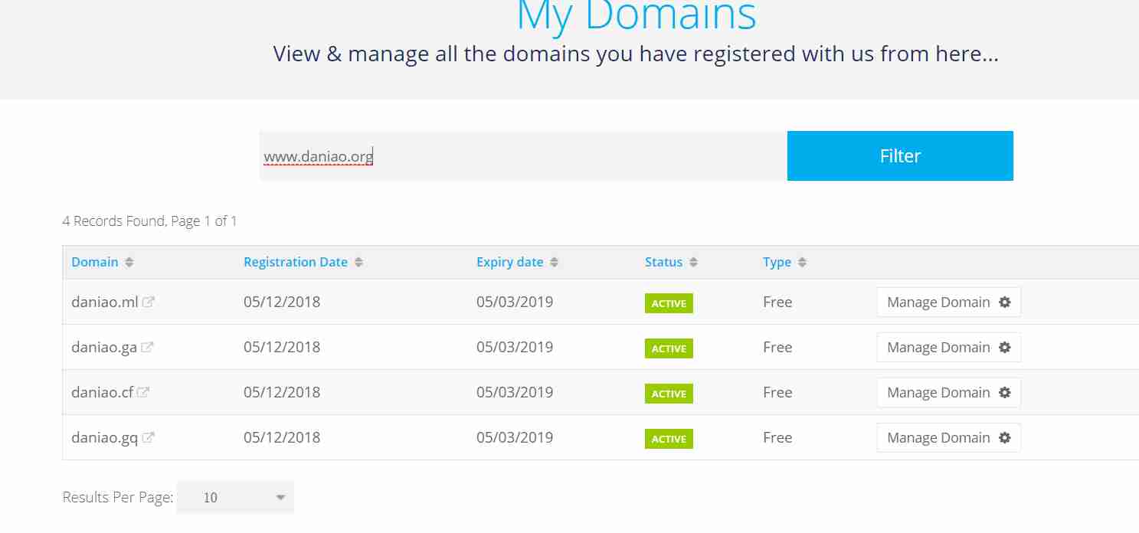
Task: Open the Results Per Page dropdown
Action: [x=235, y=497]
